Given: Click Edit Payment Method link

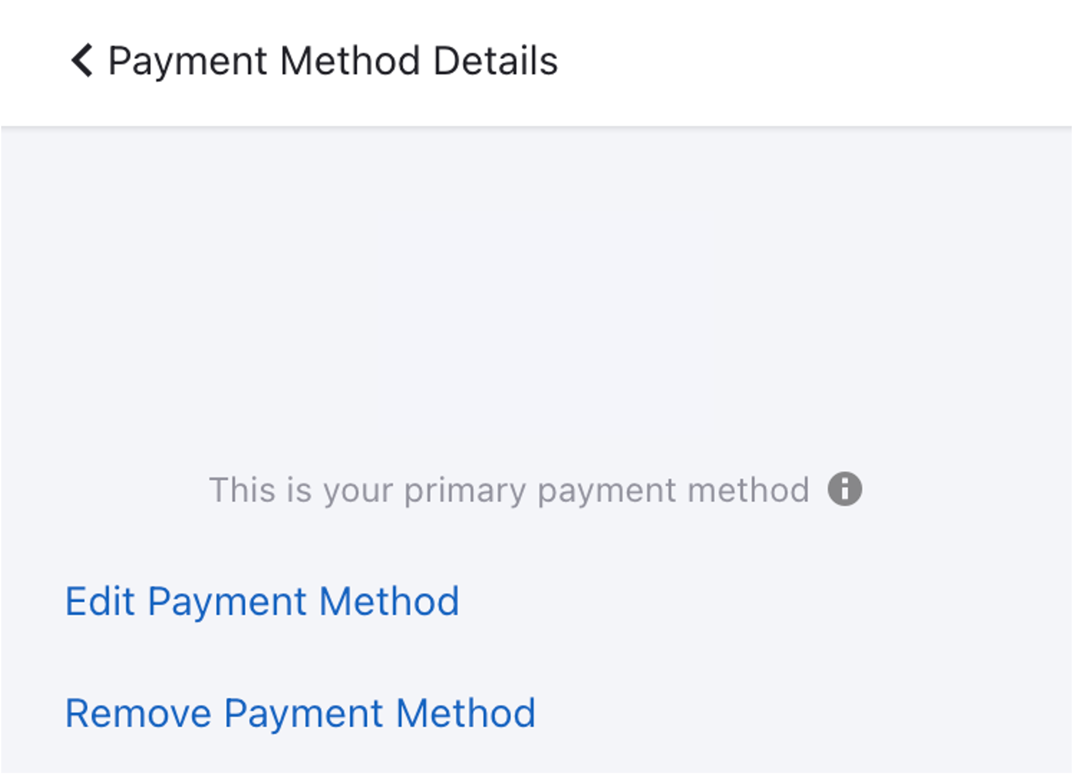Looking at the screenshot, I should click(x=262, y=601).
